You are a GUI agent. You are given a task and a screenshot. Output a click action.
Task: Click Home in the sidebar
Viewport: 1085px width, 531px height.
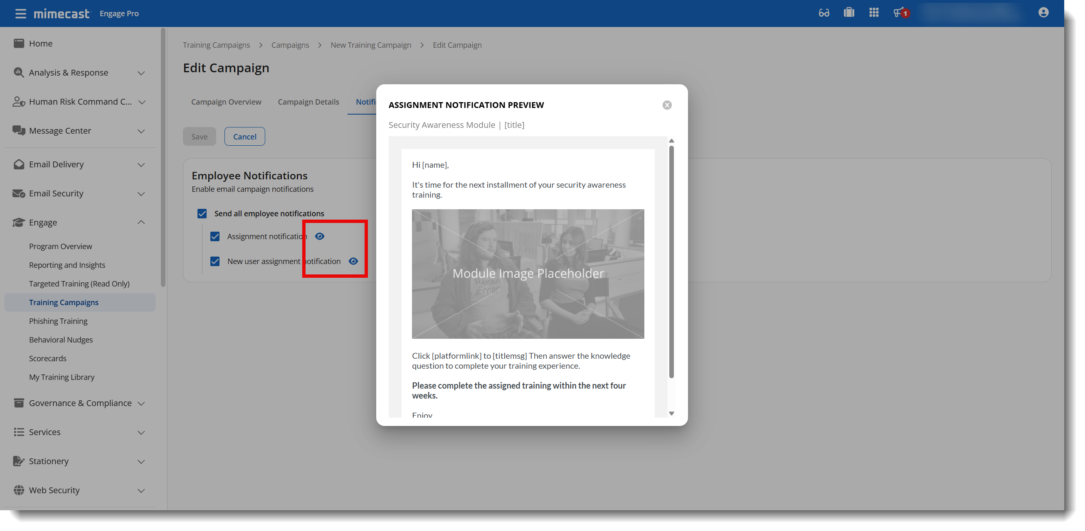(x=40, y=43)
